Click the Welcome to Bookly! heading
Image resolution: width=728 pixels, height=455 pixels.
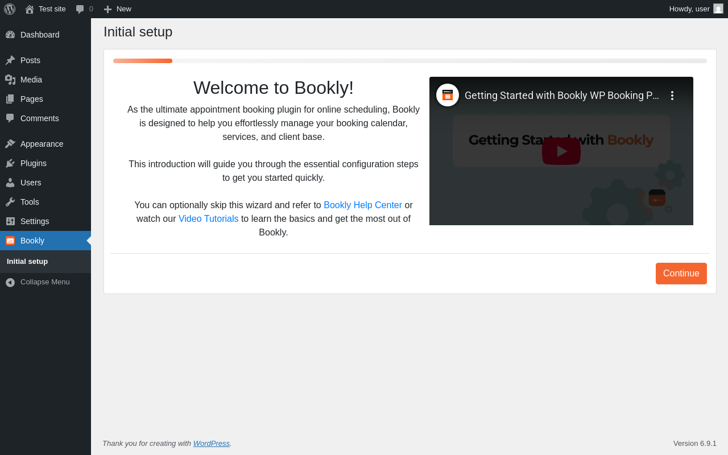[274, 88]
